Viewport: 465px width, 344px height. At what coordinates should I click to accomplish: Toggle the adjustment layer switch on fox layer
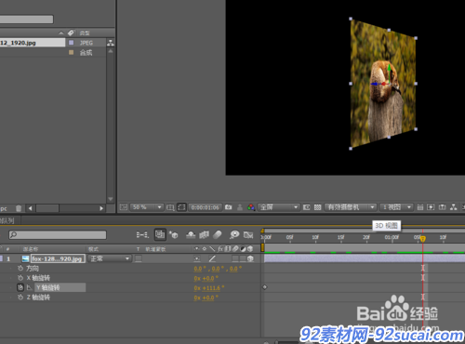(243, 258)
